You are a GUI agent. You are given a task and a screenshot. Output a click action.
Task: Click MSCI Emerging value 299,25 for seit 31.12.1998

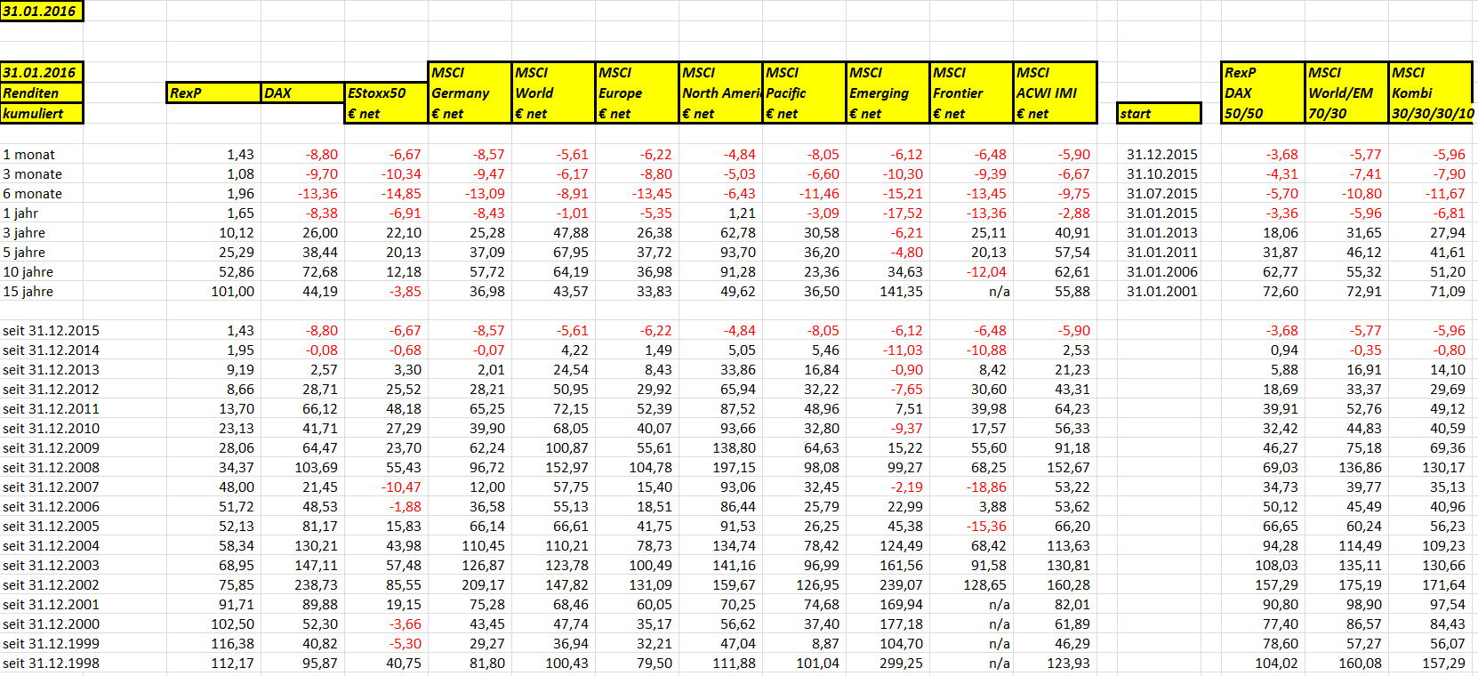point(901,664)
